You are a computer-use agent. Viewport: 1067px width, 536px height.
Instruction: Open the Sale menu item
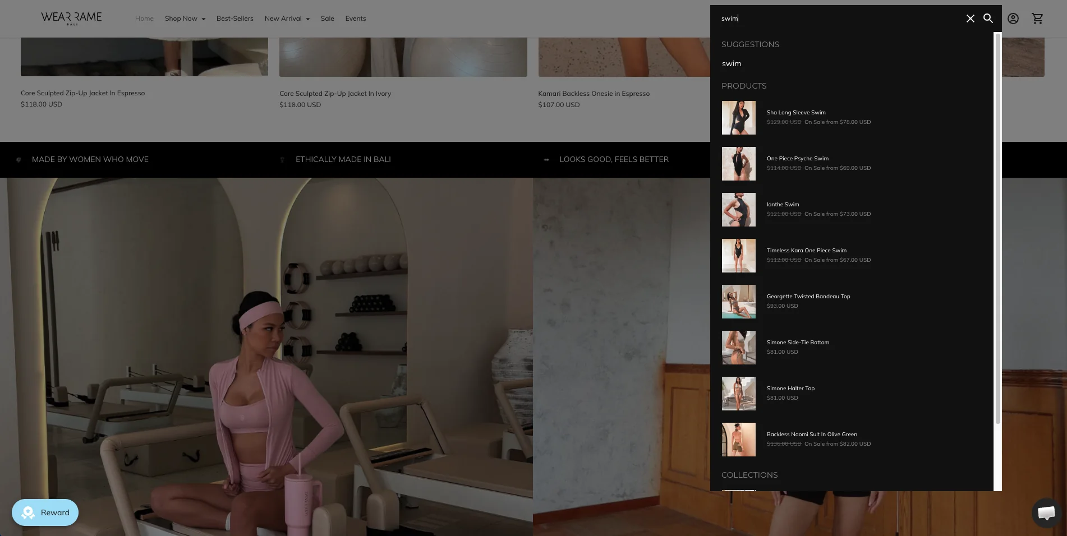coord(328,19)
